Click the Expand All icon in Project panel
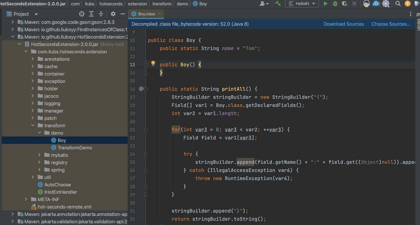 pyautogui.click(x=91, y=14)
